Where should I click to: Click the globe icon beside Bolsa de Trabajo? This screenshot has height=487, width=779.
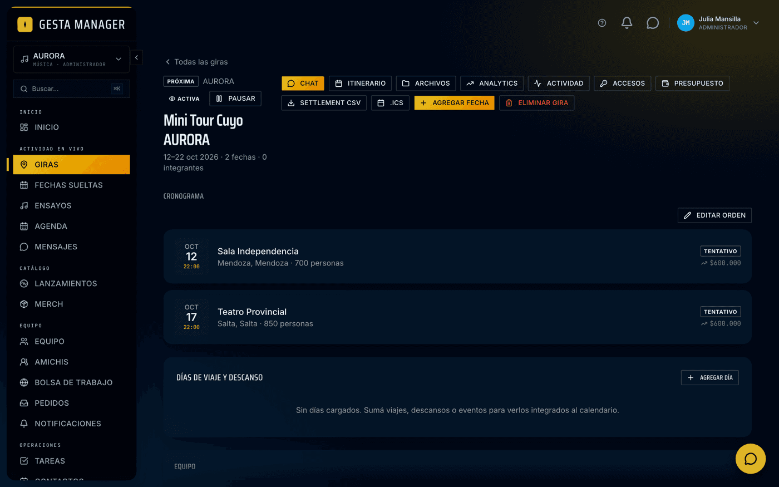click(24, 383)
